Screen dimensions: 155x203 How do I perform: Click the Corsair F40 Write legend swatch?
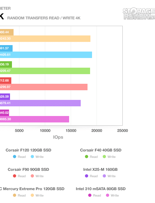[104, 157]
